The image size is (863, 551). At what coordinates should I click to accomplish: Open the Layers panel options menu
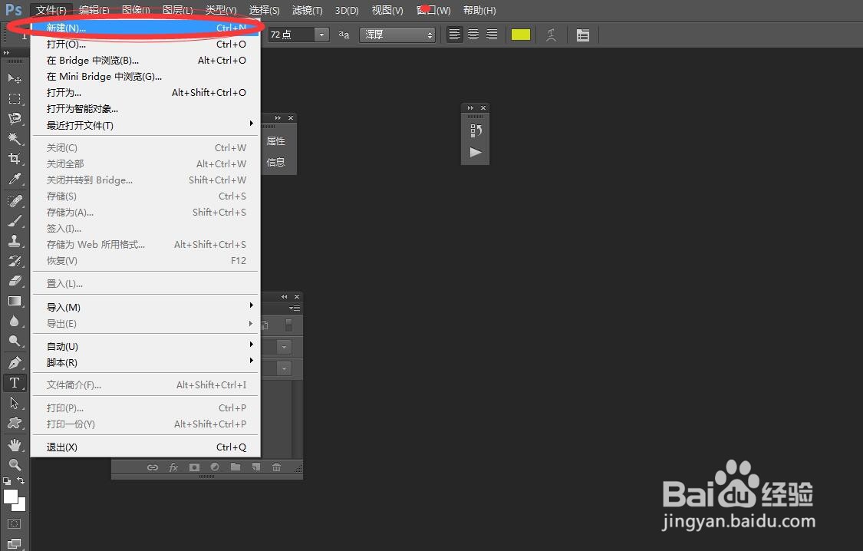pos(295,308)
